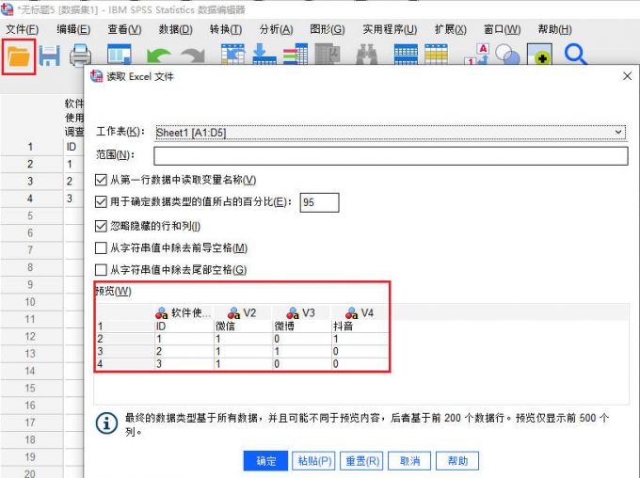Click the 粘贴(P) button
The height and width of the screenshot is (478, 640).
[314, 461]
